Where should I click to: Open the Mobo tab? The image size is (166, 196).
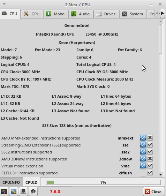(56, 14)
